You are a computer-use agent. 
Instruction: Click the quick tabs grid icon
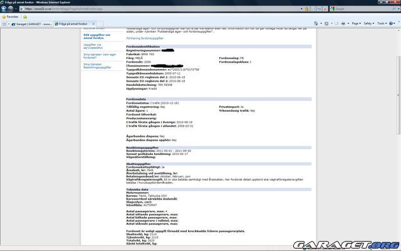click(6, 24)
